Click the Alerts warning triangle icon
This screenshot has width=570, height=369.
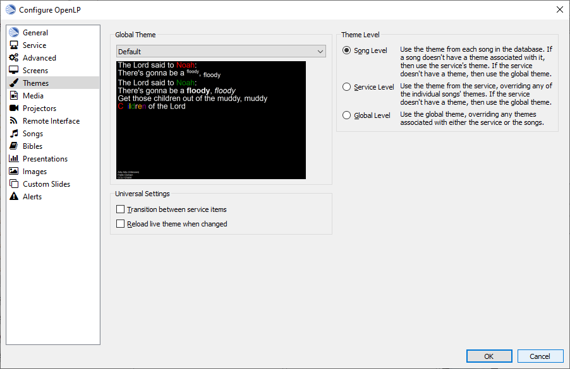14,196
